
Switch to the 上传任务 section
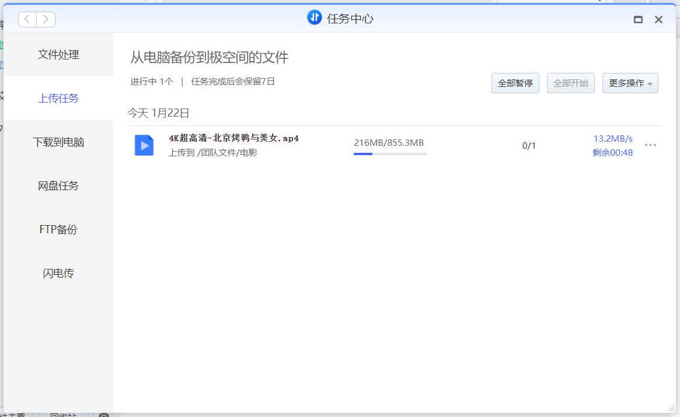[58, 98]
